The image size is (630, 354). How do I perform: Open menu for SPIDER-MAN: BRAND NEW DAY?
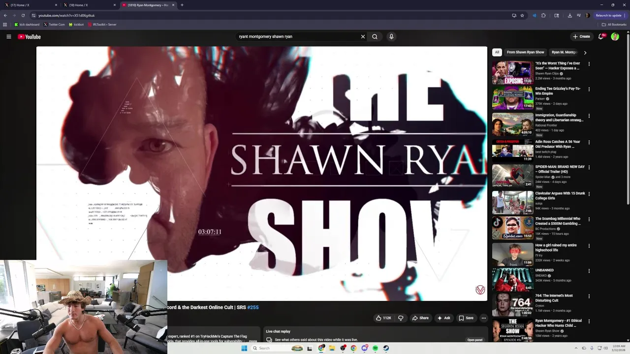click(x=589, y=167)
